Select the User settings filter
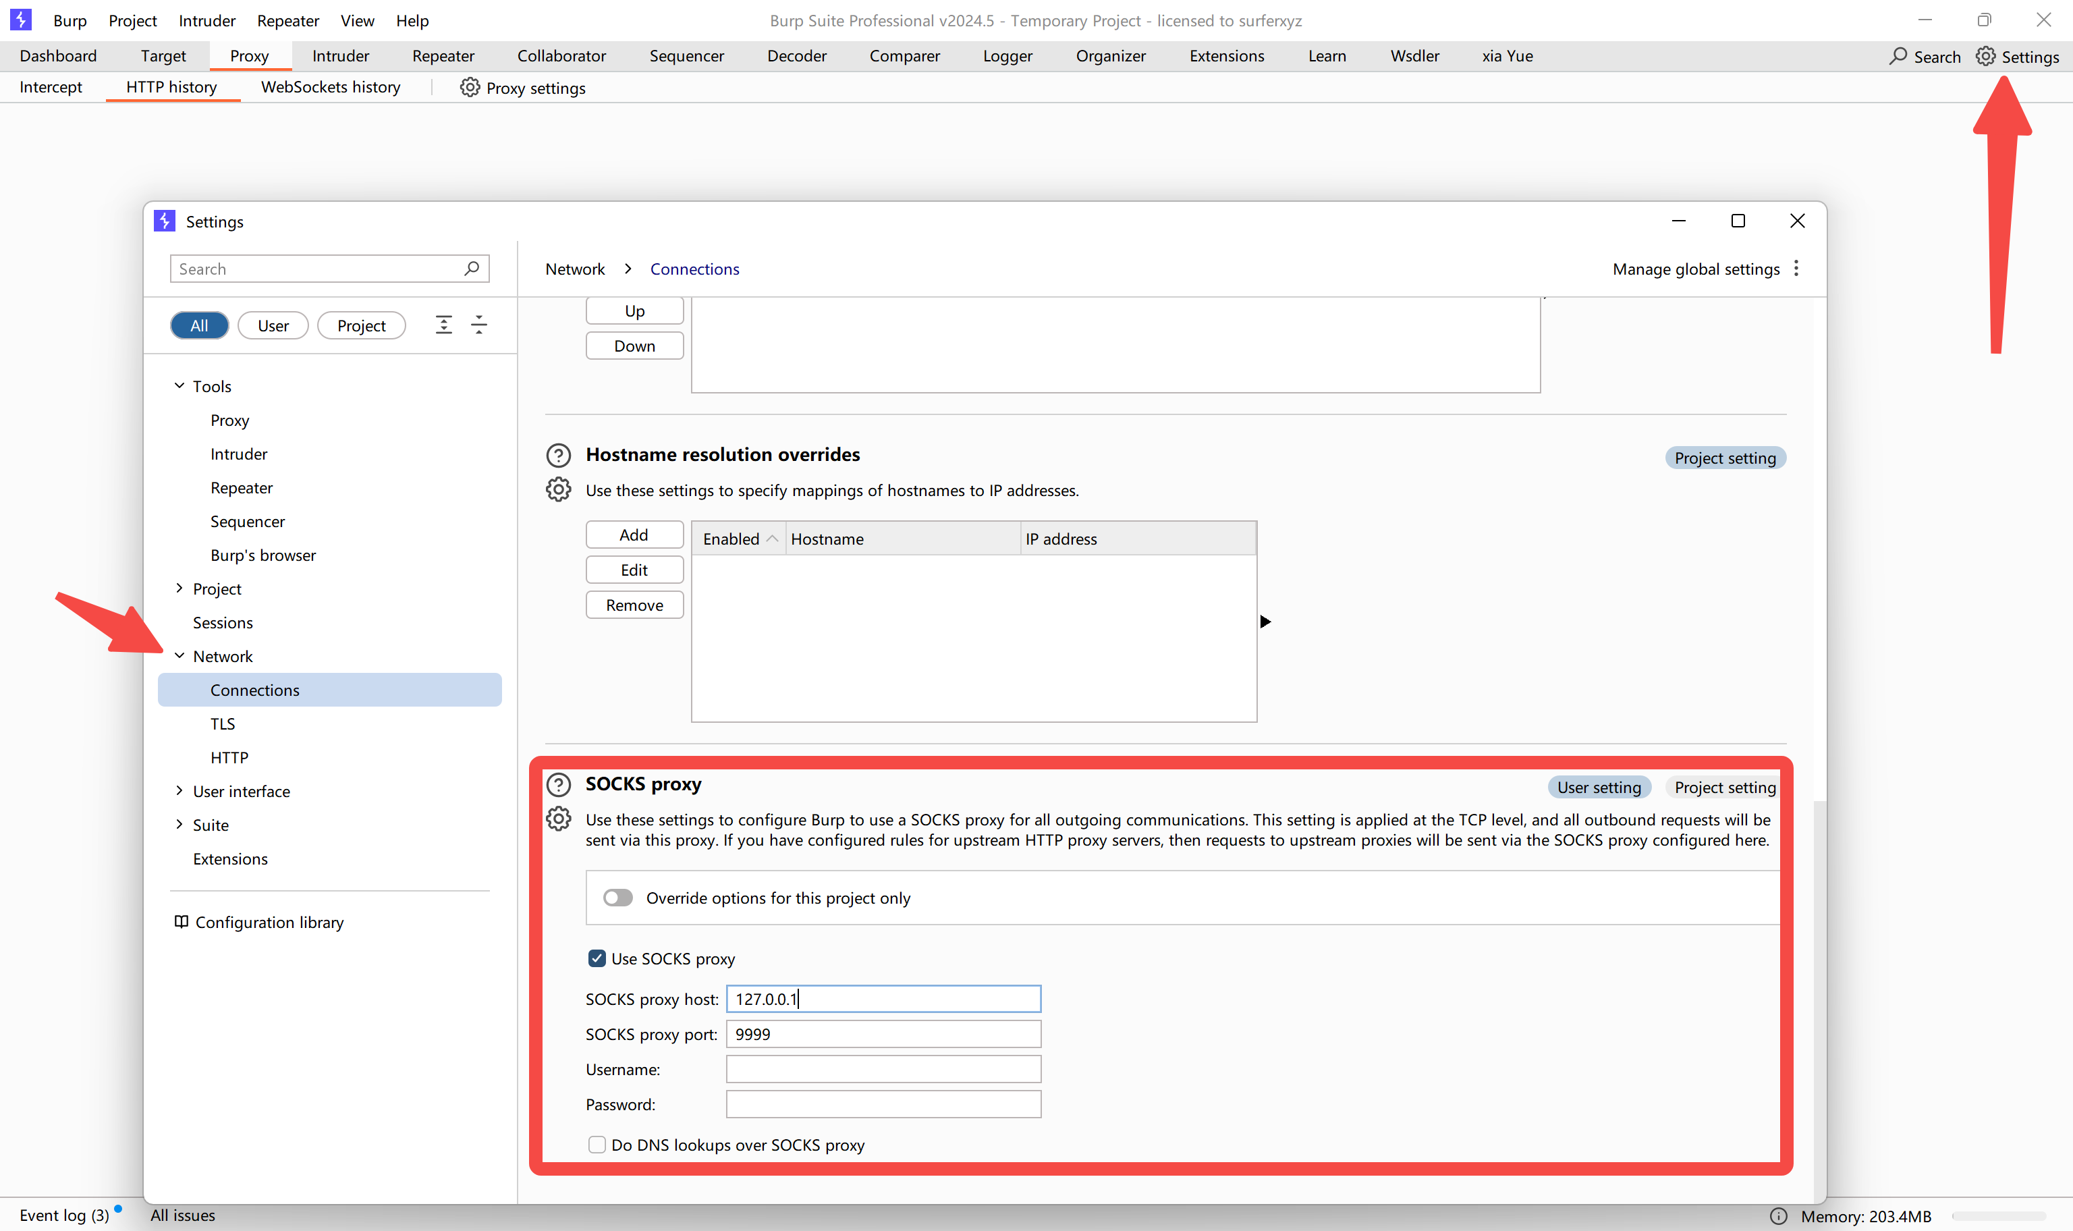The width and height of the screenshot is (2073, 1231). 273,325
